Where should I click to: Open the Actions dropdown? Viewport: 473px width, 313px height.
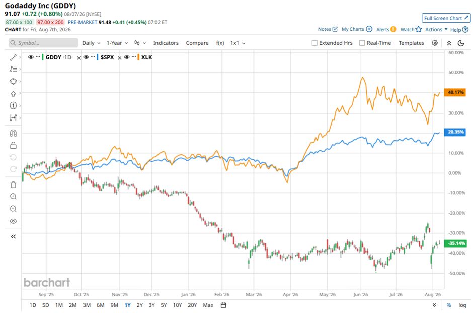436,29
